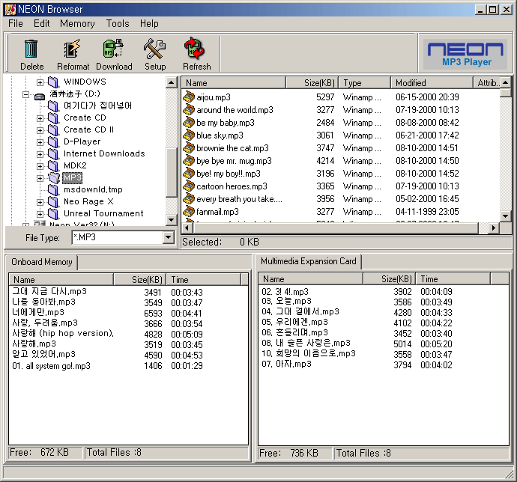This screenshot has height=482, width=517.
Task: Click the Reformat toolbar icon
Action: (x=73, y=49)
